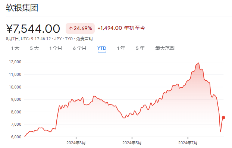
Task: Click the red current-price dot on chart
Action: coord(223,118)
